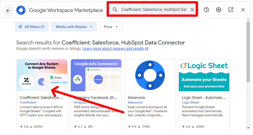Viewport: 253px width, 135px height.
Task: Click the Logic Sheet developer link
Action: (x=190, y=102)
